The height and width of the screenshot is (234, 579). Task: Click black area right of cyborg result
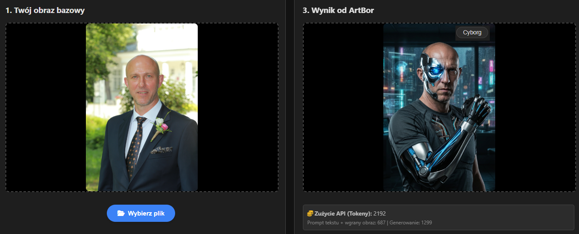[535, 107]
